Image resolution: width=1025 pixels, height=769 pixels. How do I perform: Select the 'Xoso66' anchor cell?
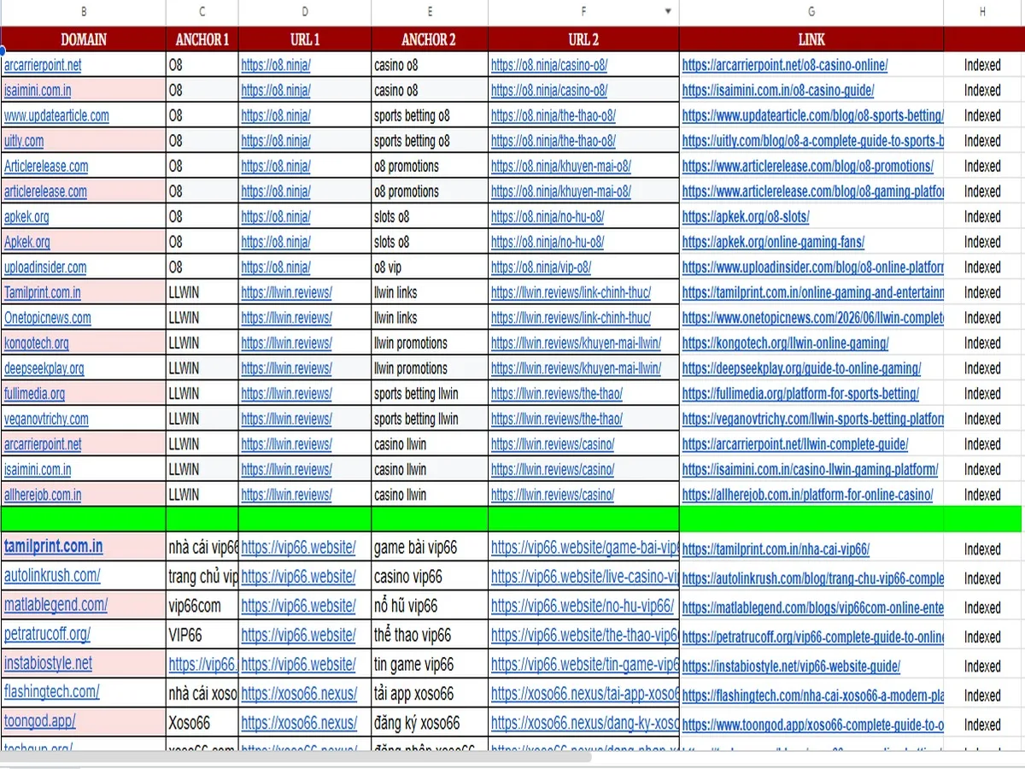pyautogui.click(x=202, y=722)
